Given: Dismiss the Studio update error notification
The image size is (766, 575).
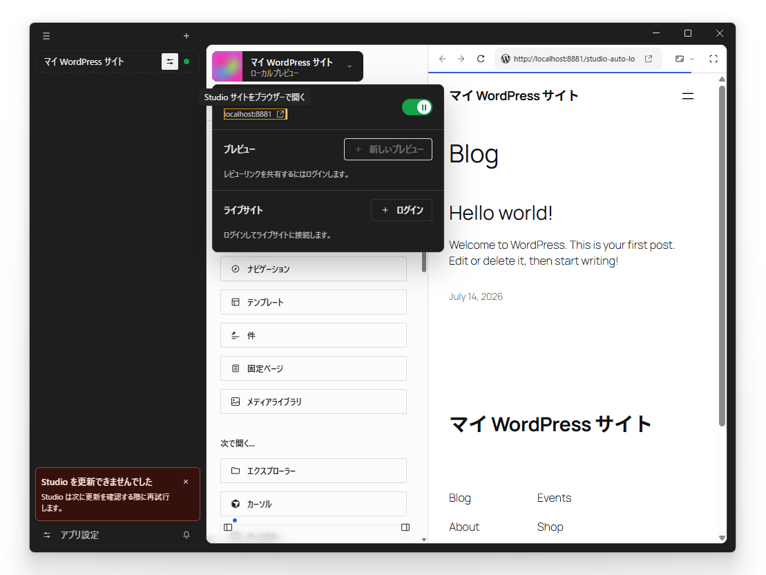Looking at the screenshot, I should (x=186, y=482).
